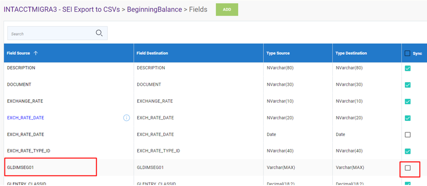Uncheck Sync for DOCUMENT row

click(x=407, y=85)
